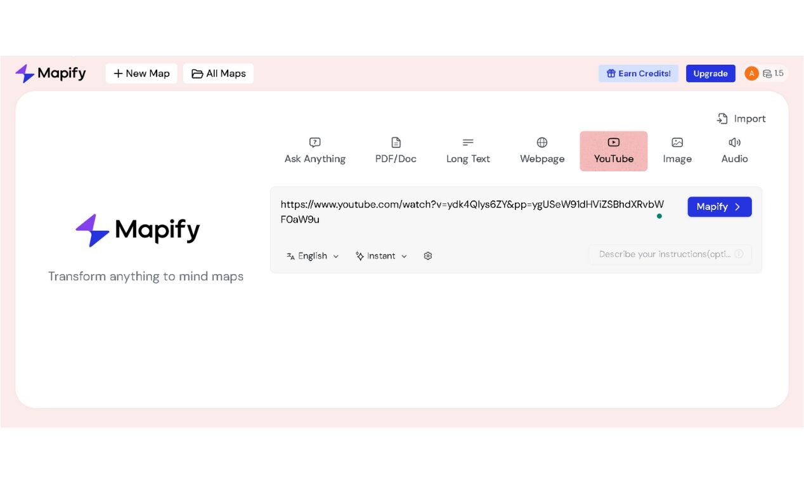Select the Webpage tab
The height and width of the screenshot is (482, 804).
[x=542, y=151]
